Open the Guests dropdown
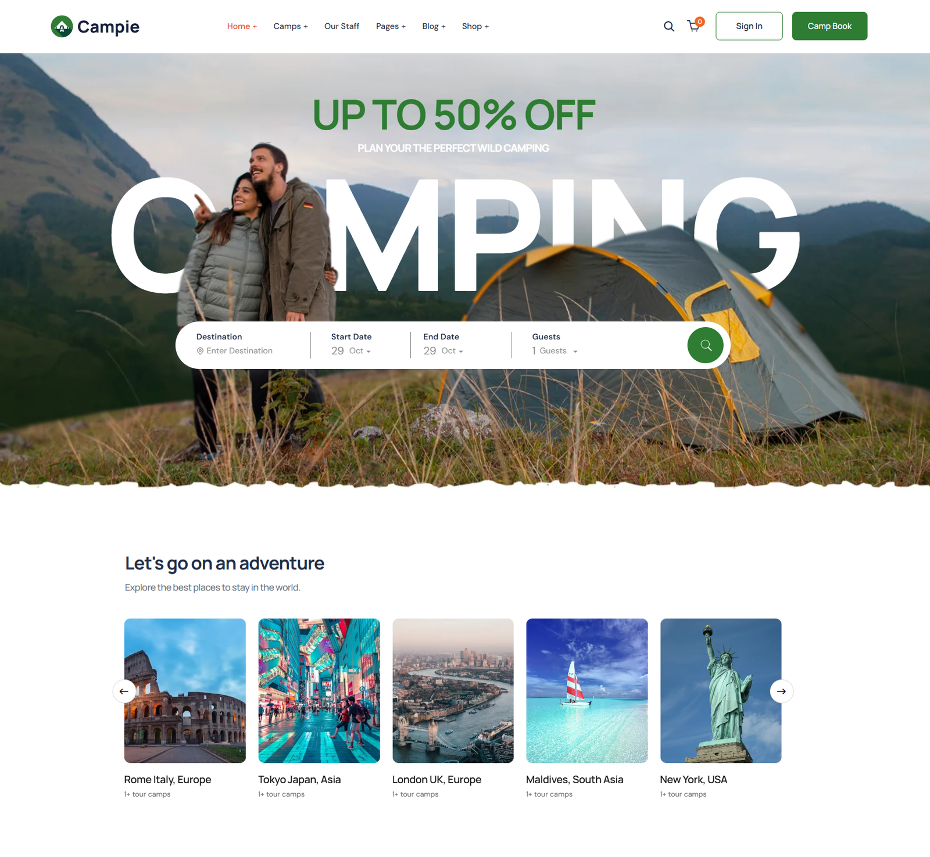 tap(555, 351)
